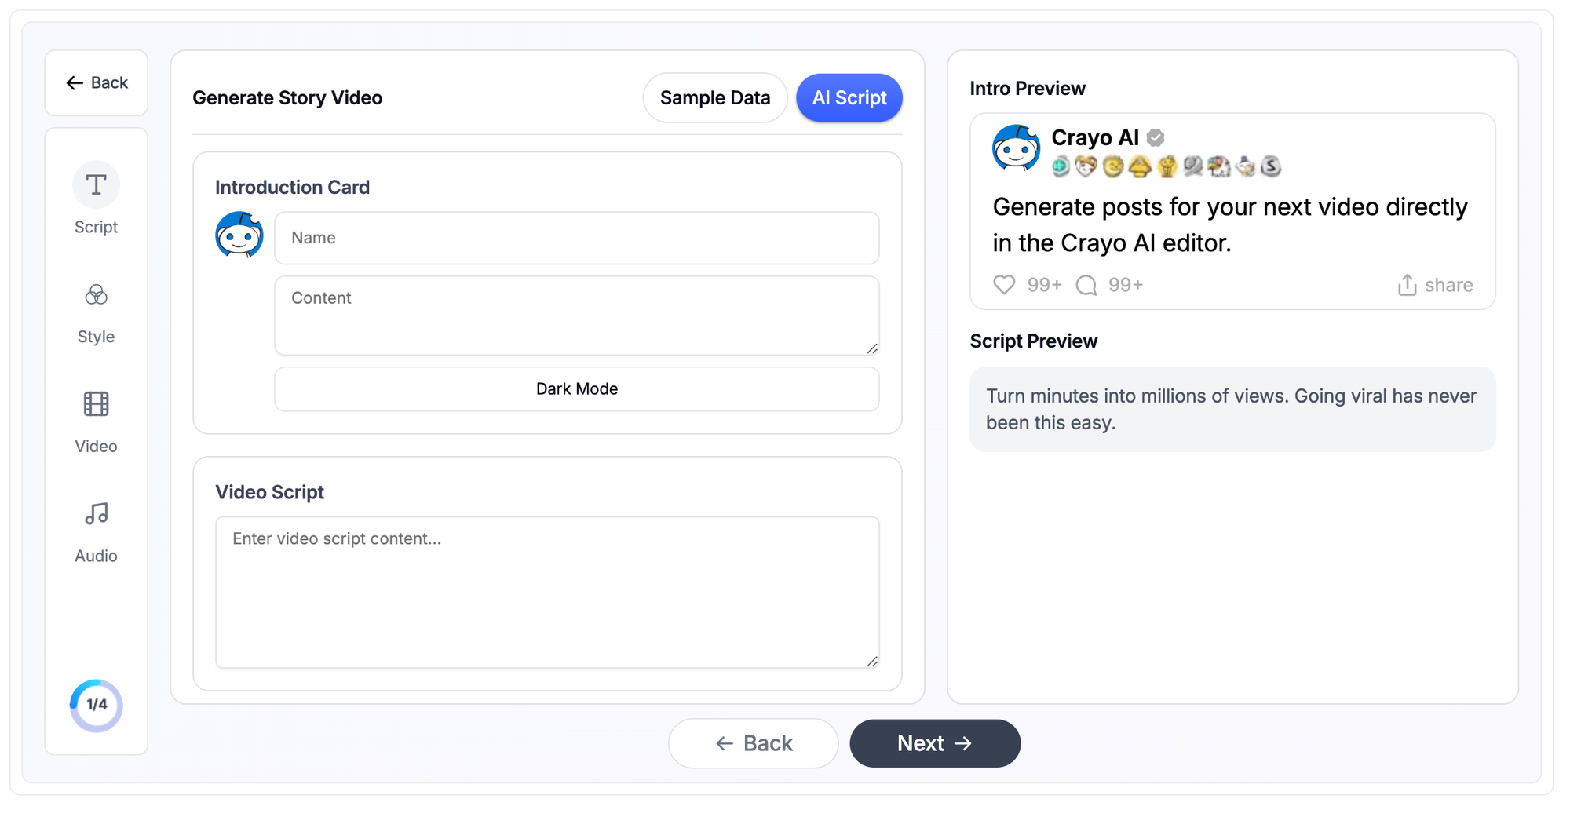The height and width of the screenshot is (817, 1570).
Task: Click the 1/4 progress ring indicator
Action: [96, 706]
